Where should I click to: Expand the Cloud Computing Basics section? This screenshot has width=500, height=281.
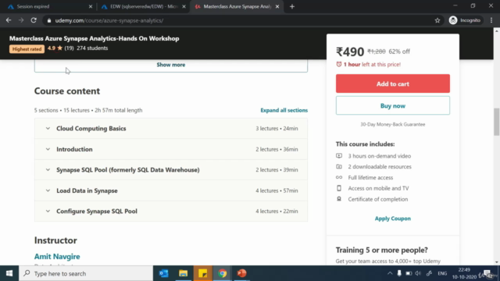pos(171,128)
